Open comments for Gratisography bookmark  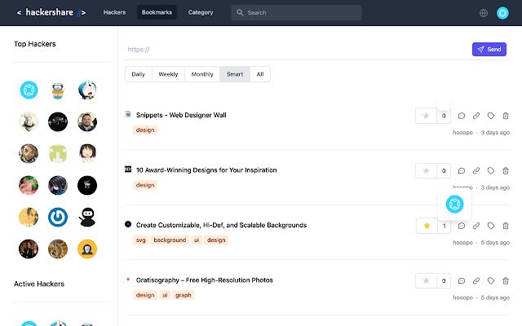click(462, 280)
